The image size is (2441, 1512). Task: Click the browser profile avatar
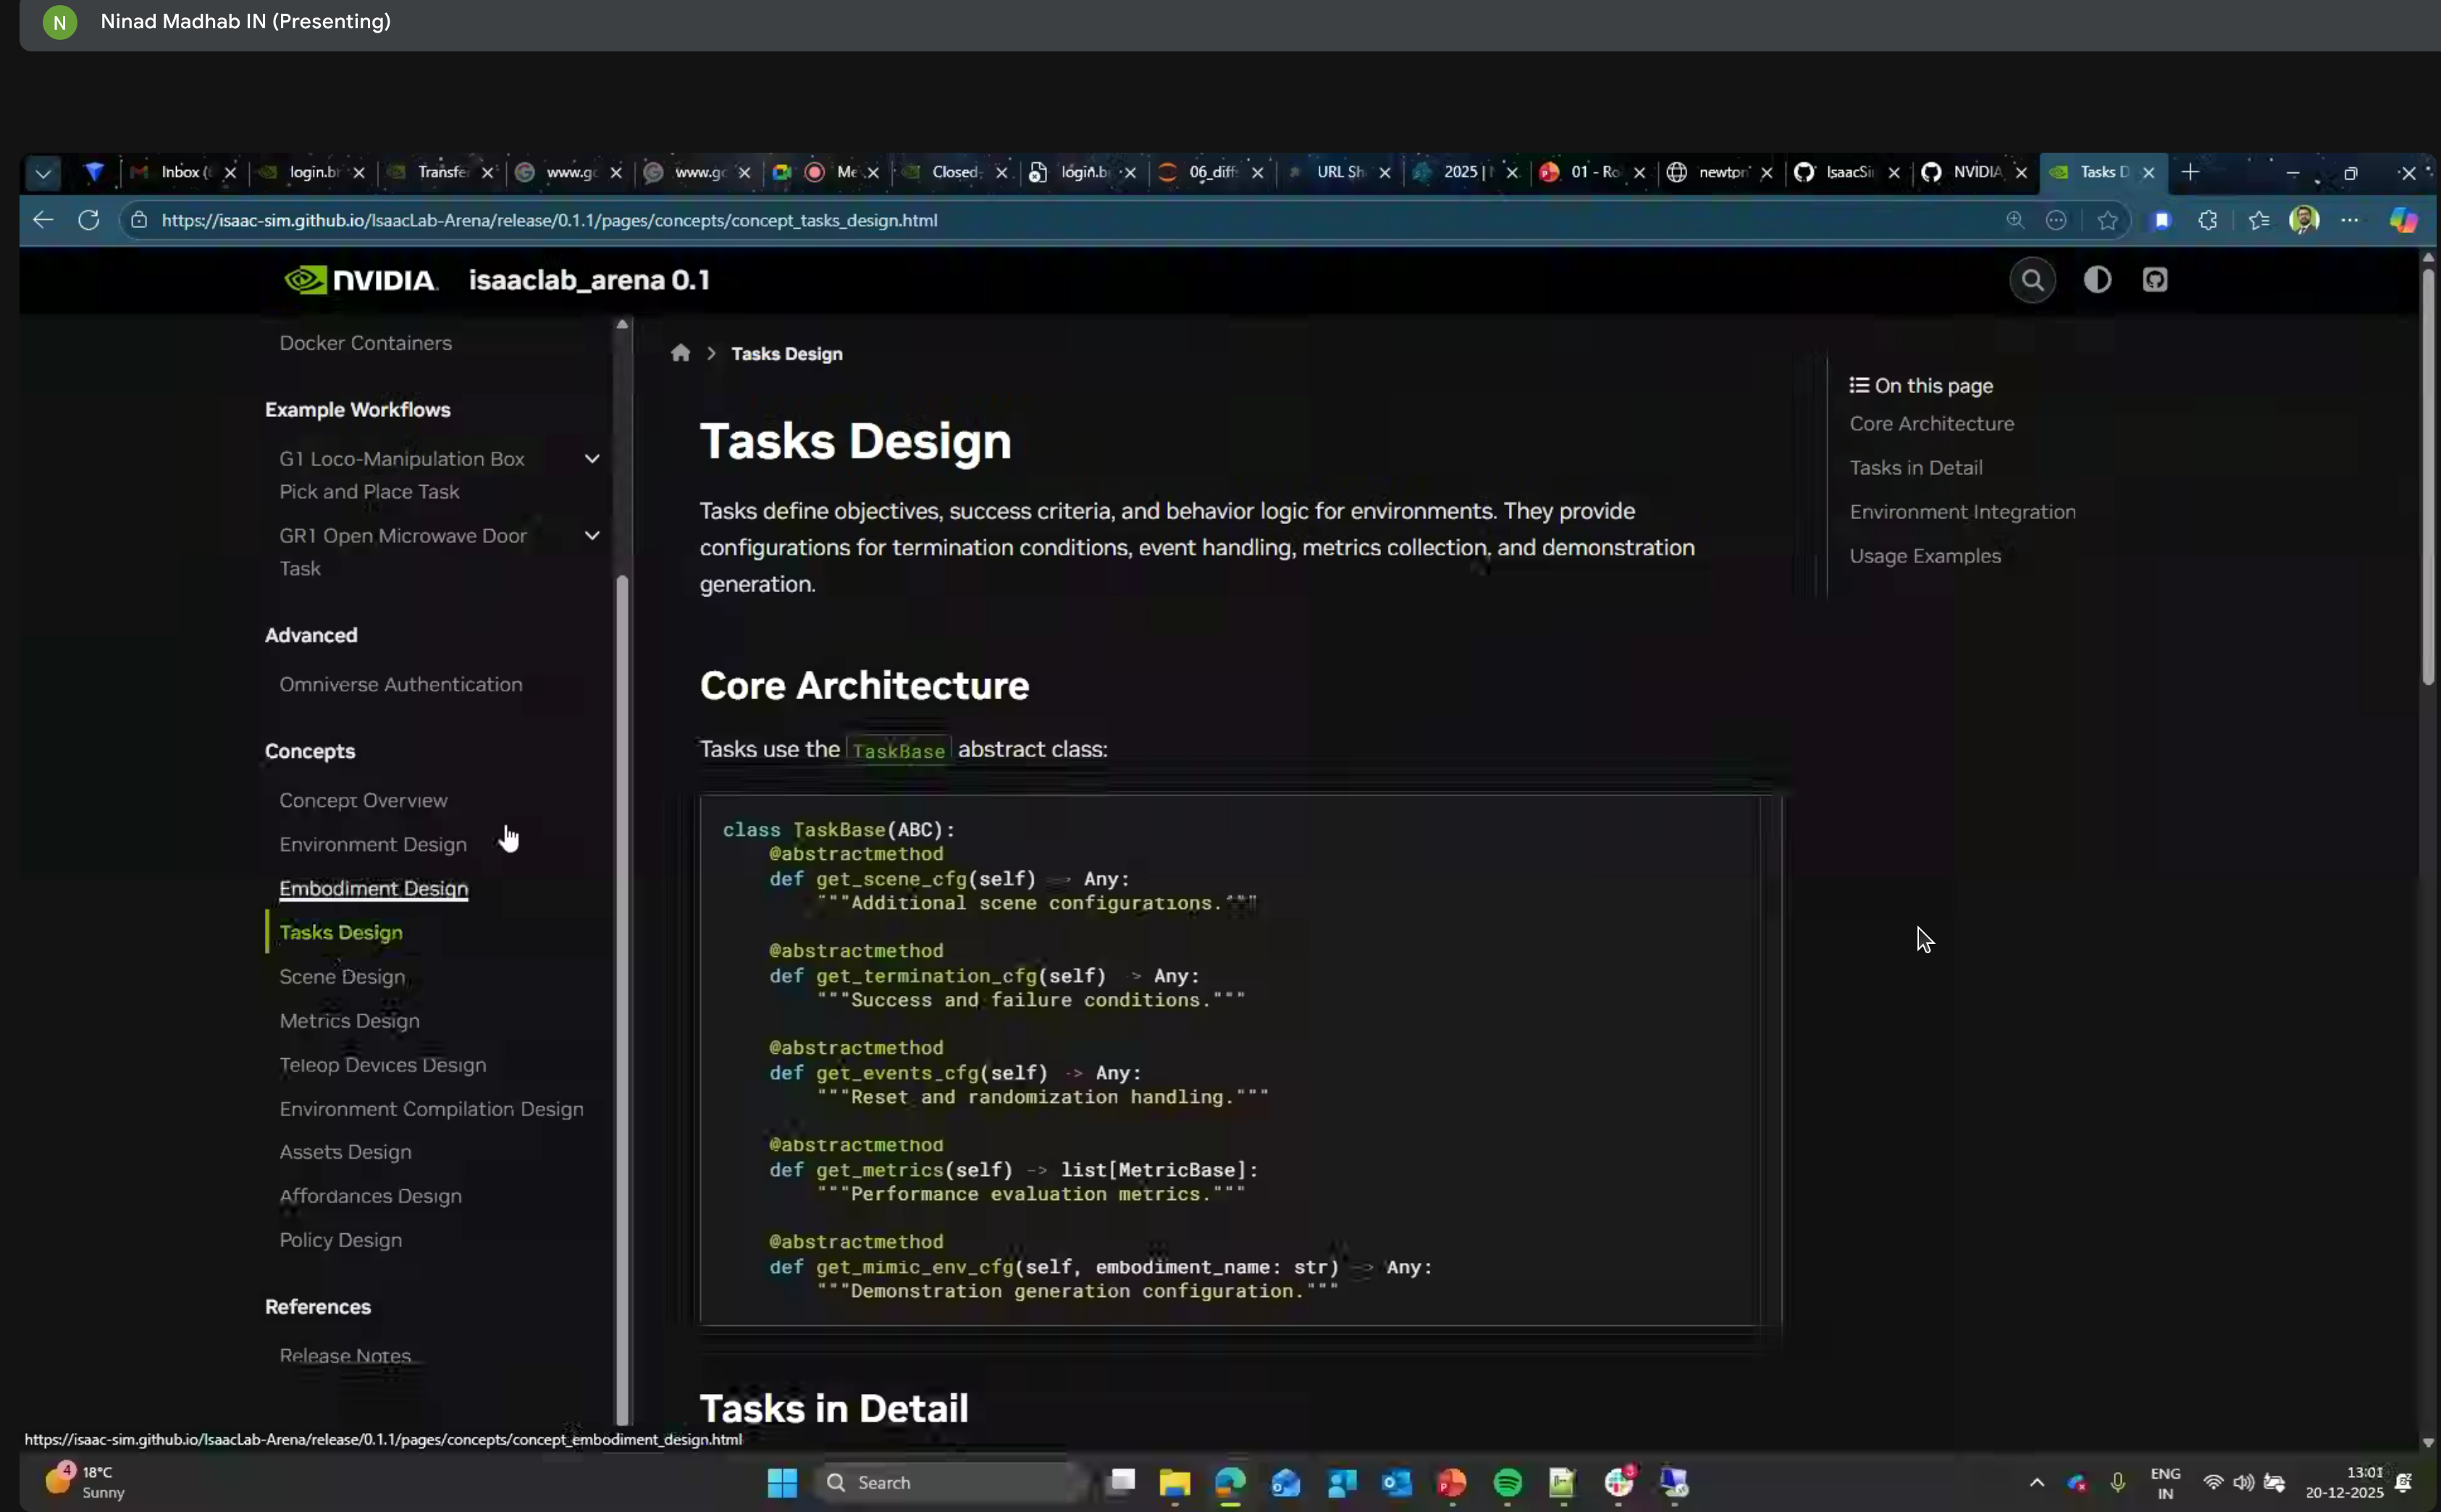(2303, 220)
